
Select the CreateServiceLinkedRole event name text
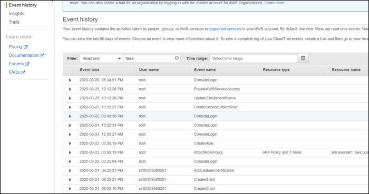pyautogui.click(x=216, y=107)
